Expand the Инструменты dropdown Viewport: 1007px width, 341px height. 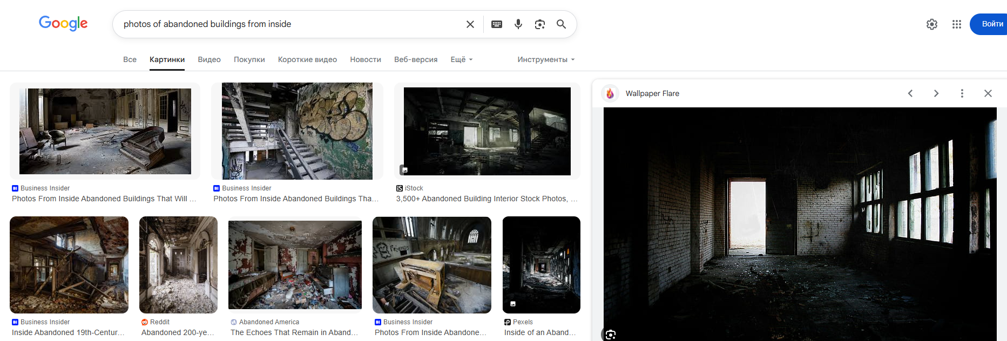546,59
